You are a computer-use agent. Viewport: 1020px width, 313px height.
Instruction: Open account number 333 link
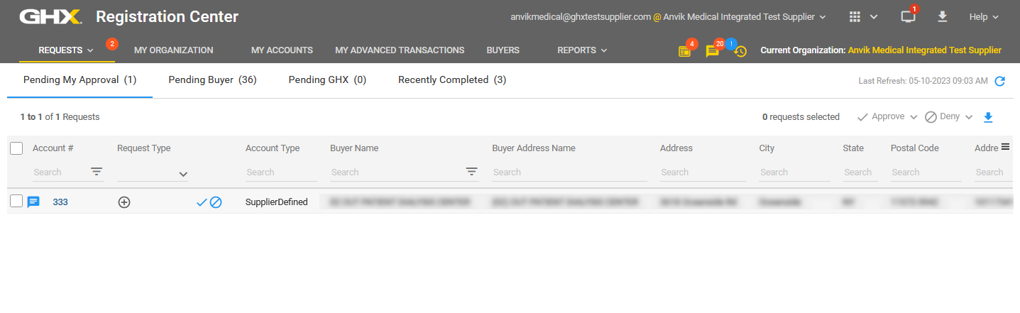tap(60, 202)
